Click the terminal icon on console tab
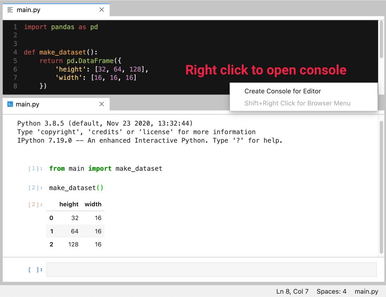This screenshot has height=297, width=386. tap(10, 104)
